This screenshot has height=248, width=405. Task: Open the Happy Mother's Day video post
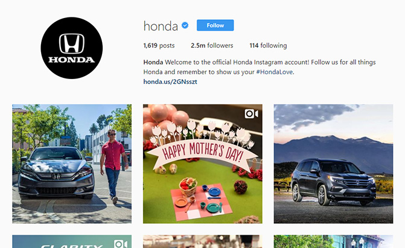(x=203, y=164)
